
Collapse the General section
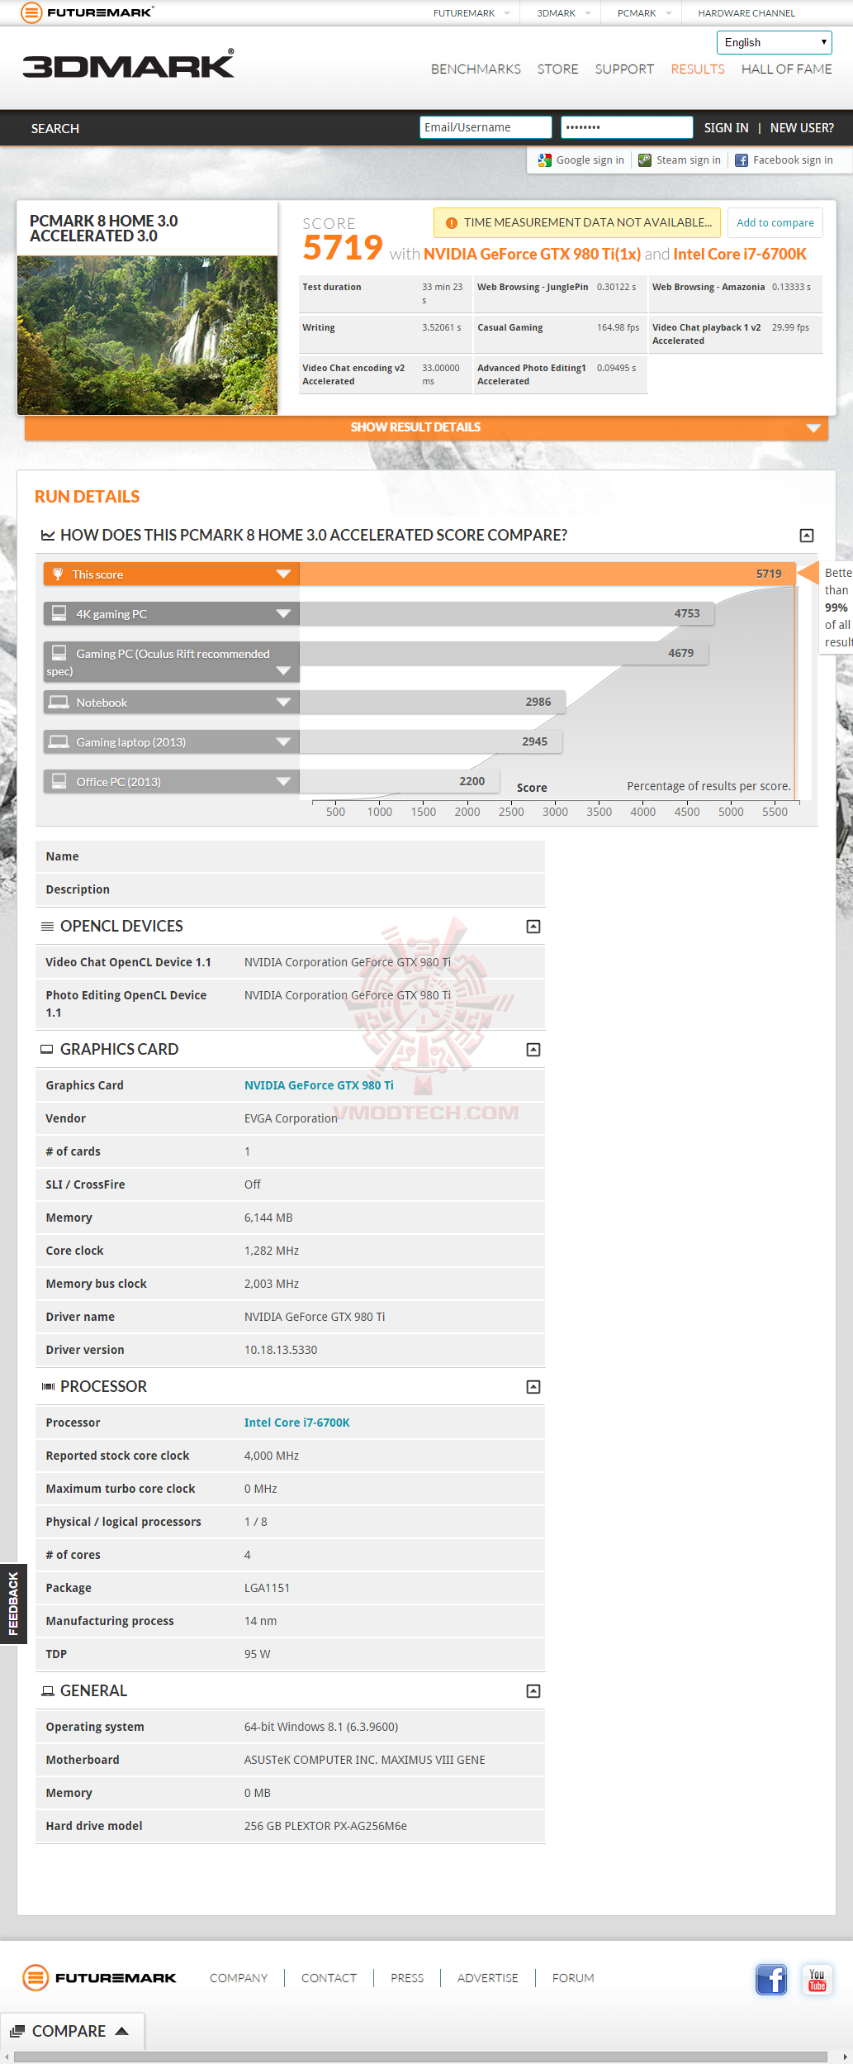(x=533, y=1691)
